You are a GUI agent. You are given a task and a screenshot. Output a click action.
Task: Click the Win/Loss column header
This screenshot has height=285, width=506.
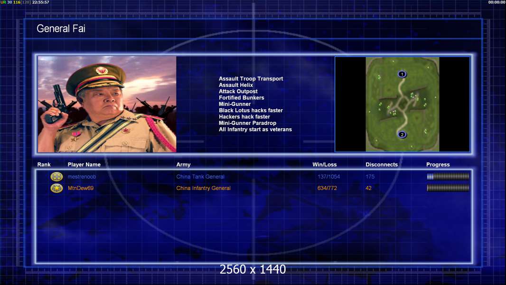point(324,165)
